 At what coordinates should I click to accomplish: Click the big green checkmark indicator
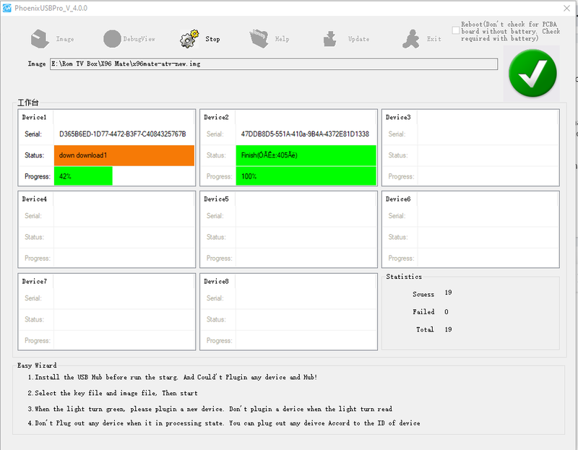click(532, 73)
